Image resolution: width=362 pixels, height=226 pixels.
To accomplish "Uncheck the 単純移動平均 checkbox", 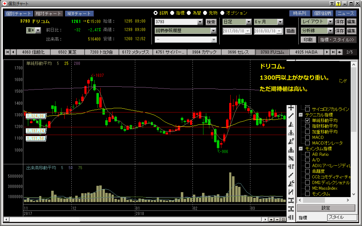I will pos(307,120).
